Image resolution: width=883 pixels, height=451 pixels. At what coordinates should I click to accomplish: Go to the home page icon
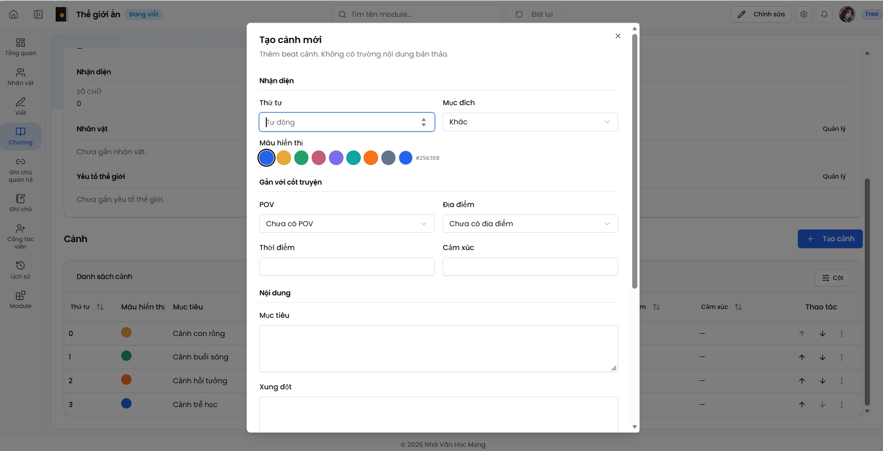[14, 14]
